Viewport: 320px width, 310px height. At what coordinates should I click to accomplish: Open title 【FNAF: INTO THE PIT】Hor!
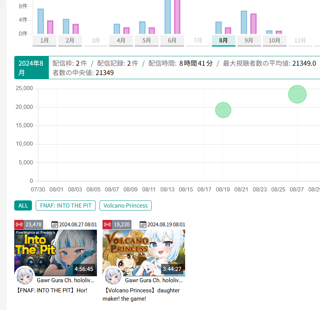click(x=51, y=290)
